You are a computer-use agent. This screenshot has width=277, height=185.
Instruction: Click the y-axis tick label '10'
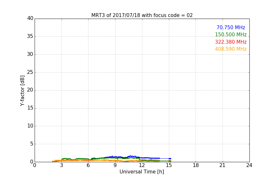[30, 126]
